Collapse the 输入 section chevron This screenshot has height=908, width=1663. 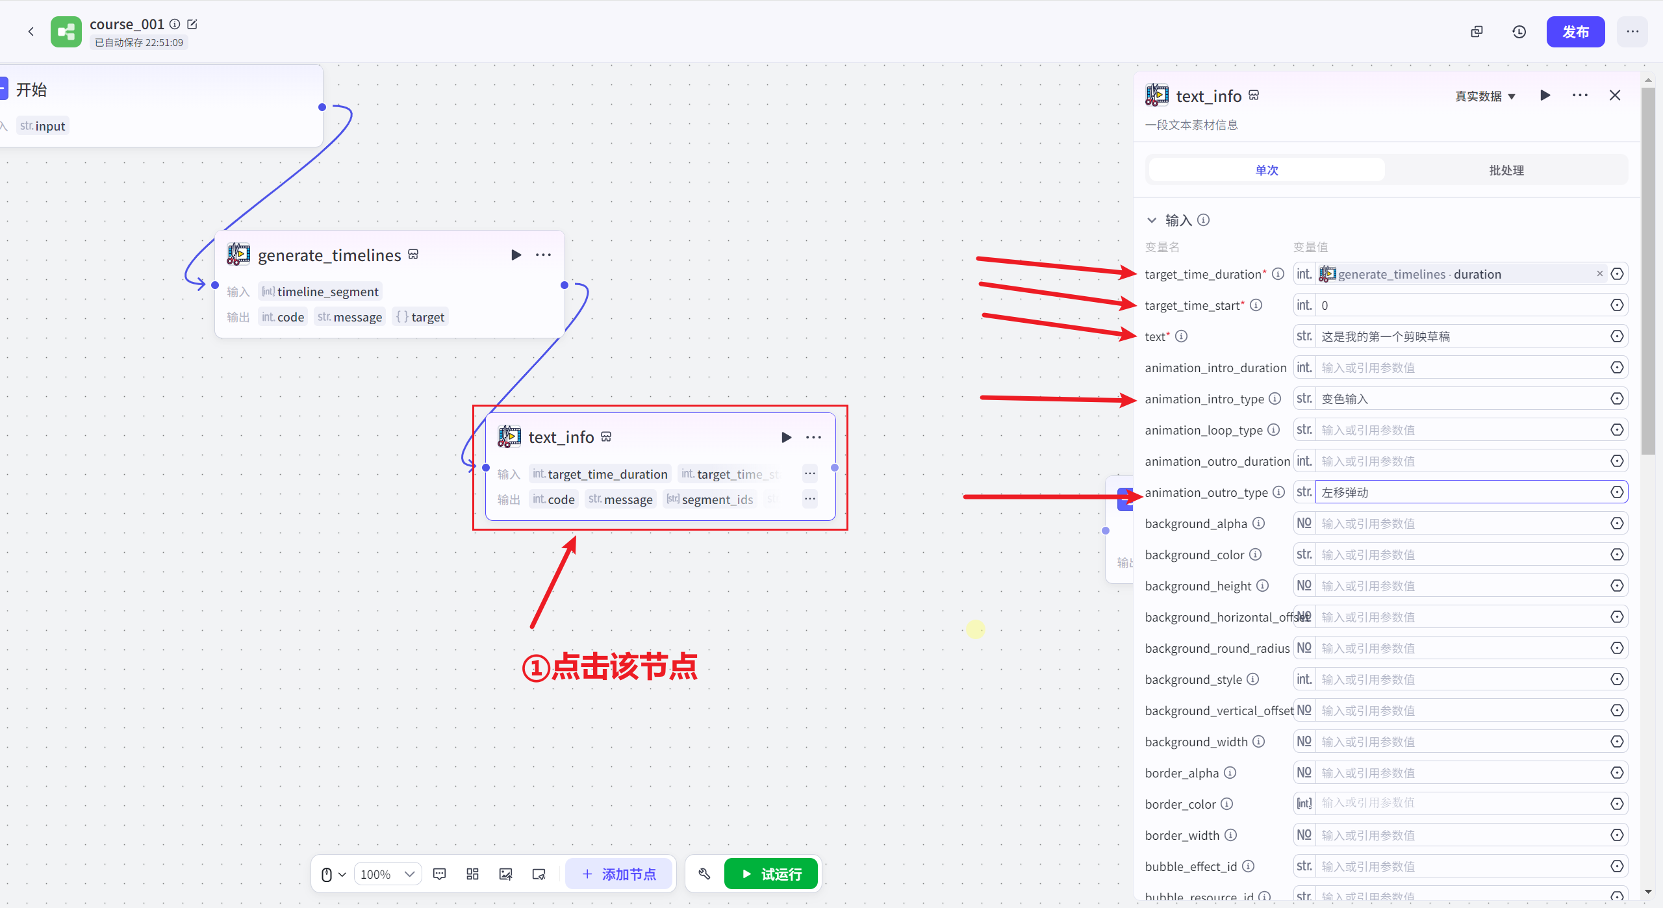coord(1152,220)
